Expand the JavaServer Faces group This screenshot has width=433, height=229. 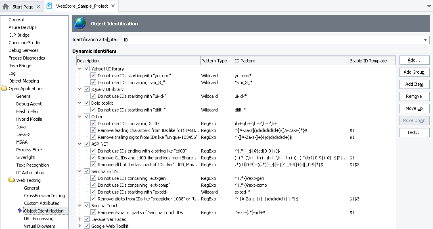click(79, 219)
